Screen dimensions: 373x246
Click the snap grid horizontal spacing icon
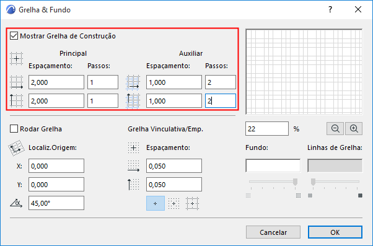pos(133,166)
